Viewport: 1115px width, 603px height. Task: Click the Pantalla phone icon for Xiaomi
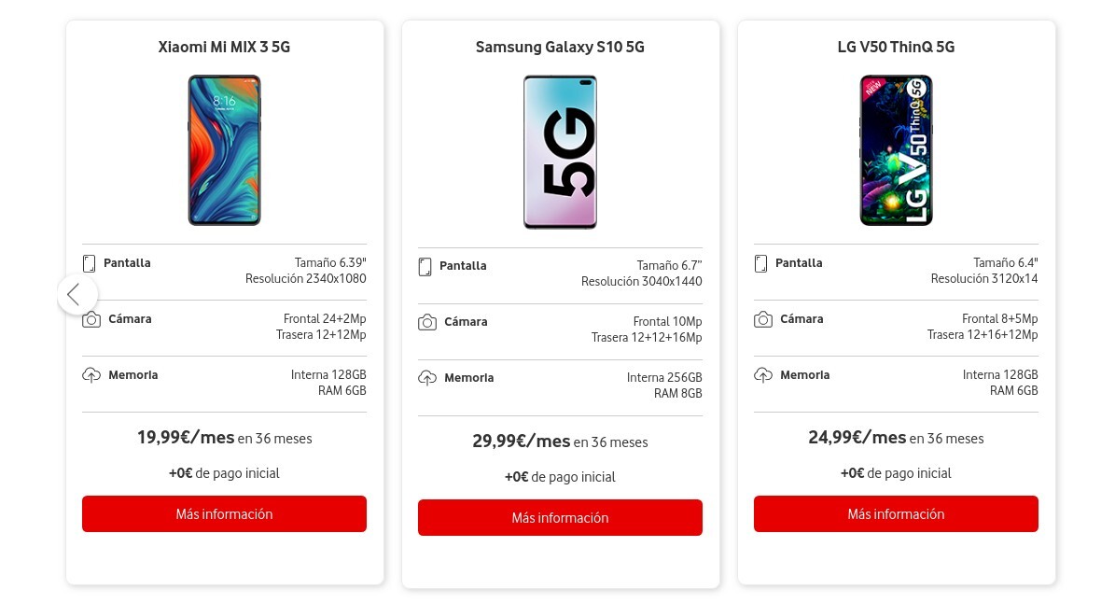[x=90, y=263]
